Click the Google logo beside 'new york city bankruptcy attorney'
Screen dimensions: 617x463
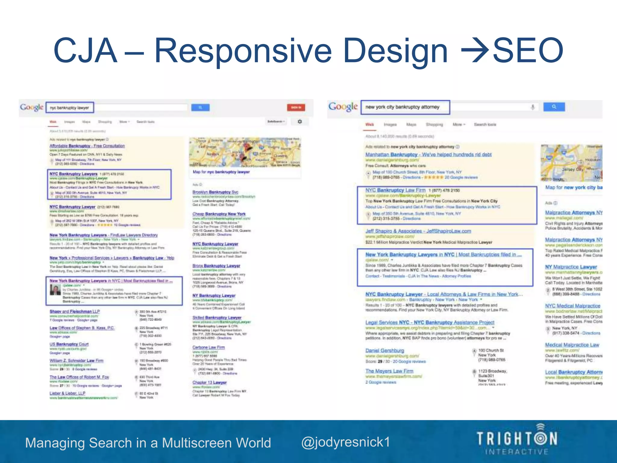pos(343,107)
